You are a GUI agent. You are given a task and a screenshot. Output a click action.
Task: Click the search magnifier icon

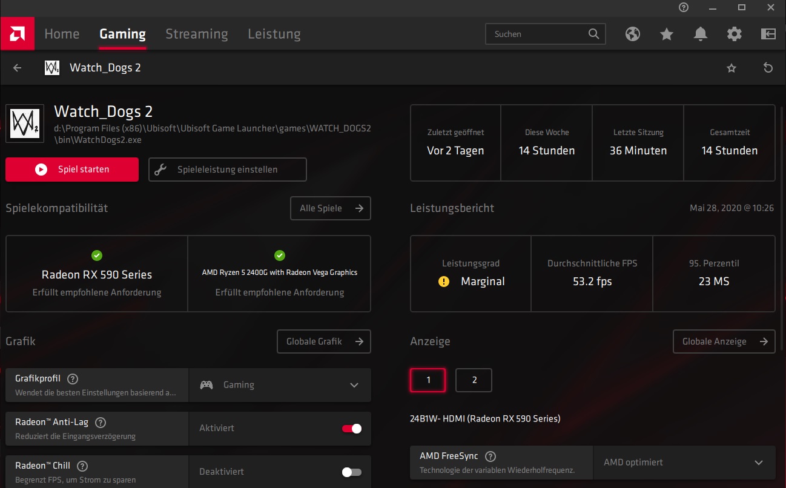point(593,34)
